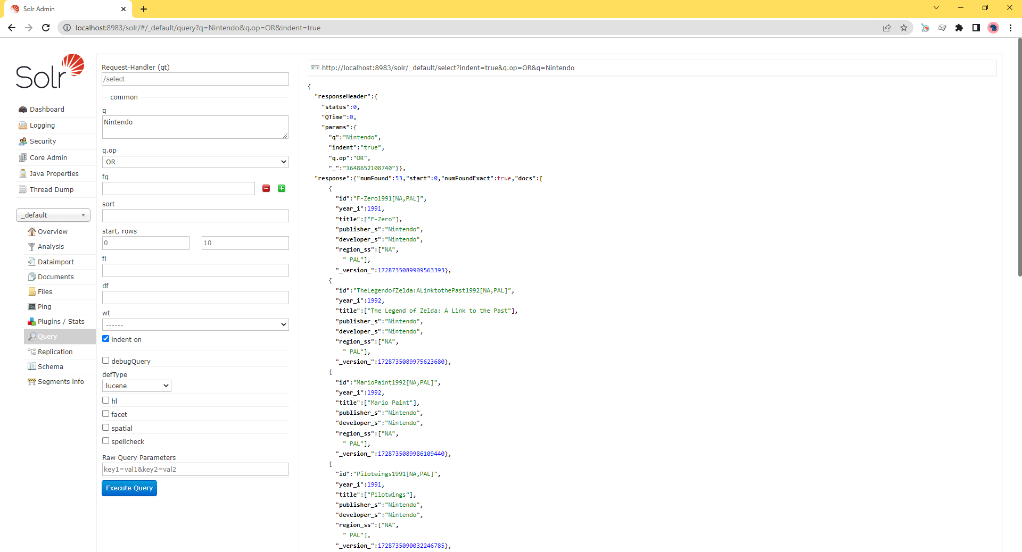
Task: Open the Logging icon in sidebar
Action: (22, 126)
